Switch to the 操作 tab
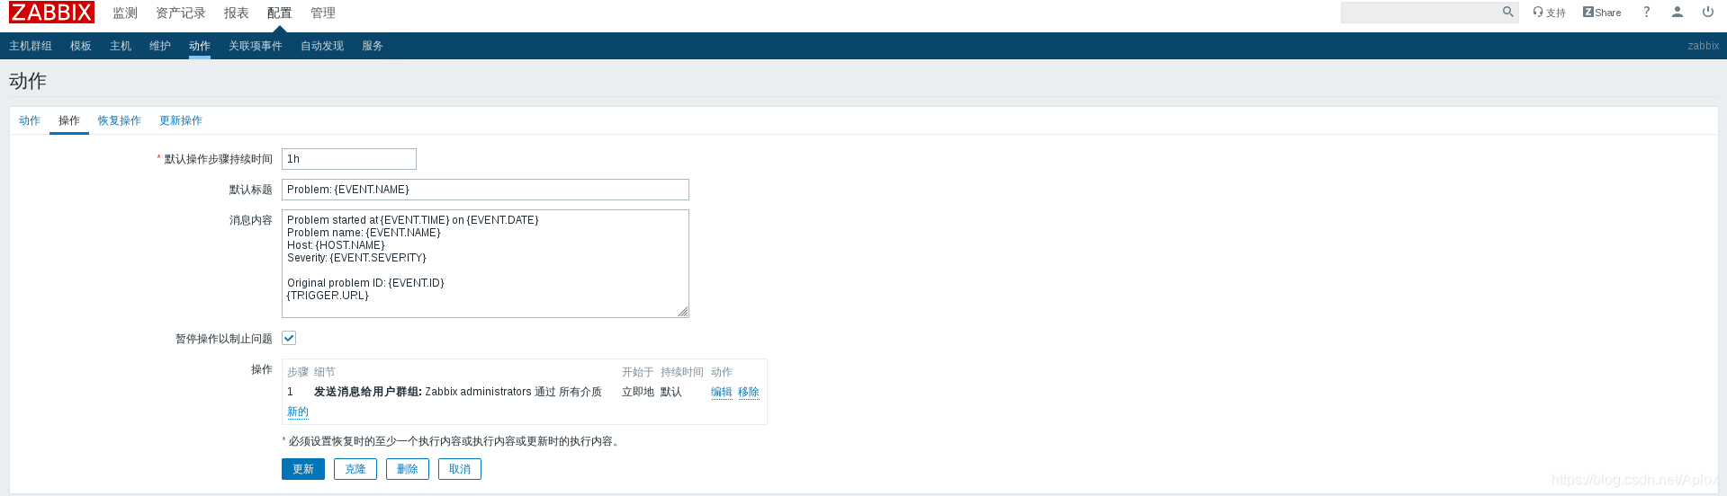Image resolution: width=1727 pixels, height=496 pixels. click(69, 120)
